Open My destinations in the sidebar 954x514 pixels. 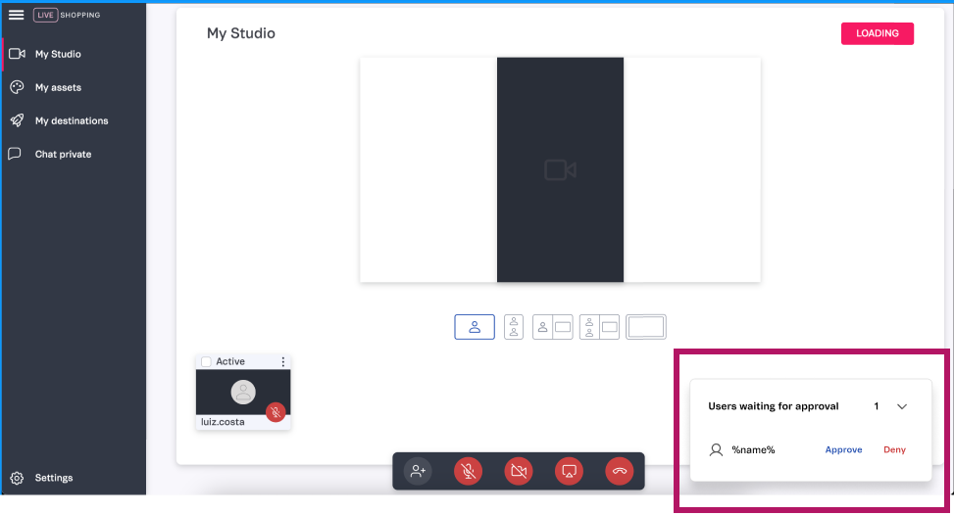click(x=71, y=120)
